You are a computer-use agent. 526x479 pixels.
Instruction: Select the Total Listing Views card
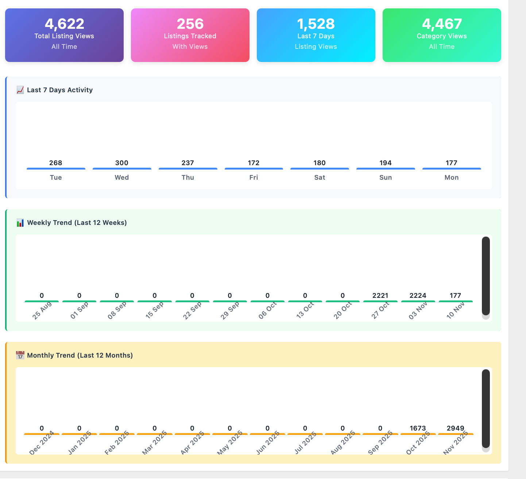pyautogui.click(x=64, y=35)
